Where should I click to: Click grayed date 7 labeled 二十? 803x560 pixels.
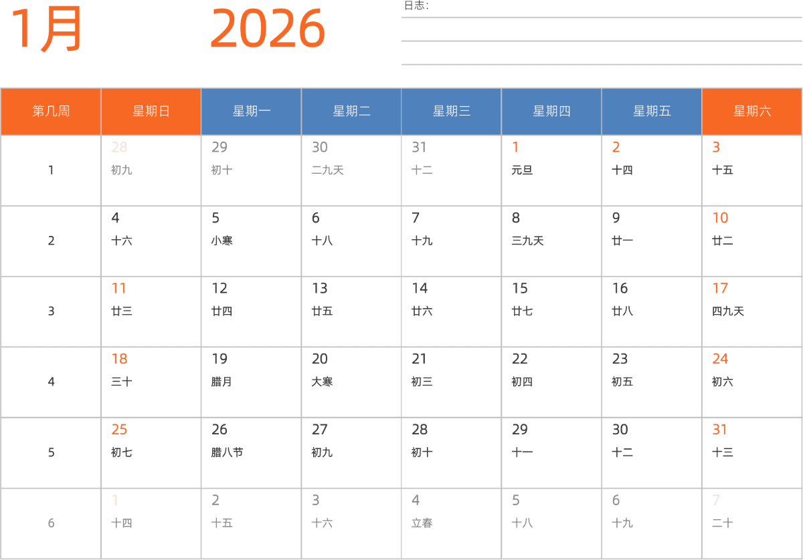pos(752,524)
